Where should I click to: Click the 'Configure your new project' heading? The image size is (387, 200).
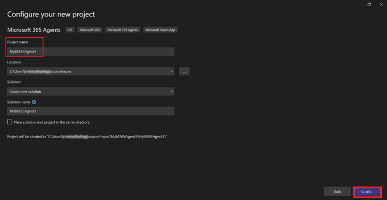click(51, 14)
